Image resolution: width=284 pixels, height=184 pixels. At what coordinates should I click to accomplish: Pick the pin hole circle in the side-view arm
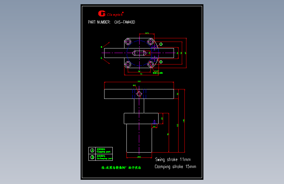coord(139,94)
